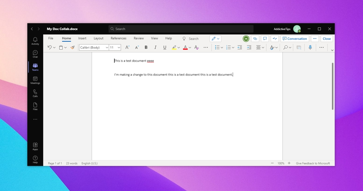Click the grayed-out Reuse Files icon

pos(299,47)
